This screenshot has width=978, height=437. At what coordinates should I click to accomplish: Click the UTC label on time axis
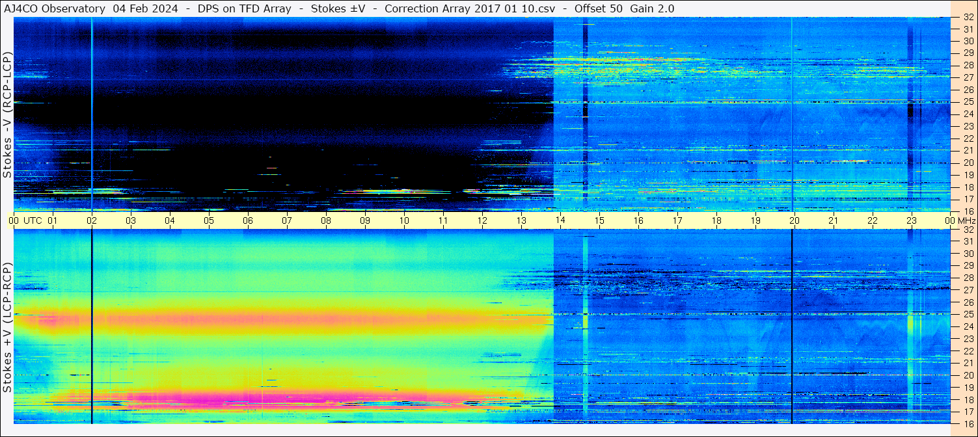pyautogui.click(x=33, y=220)
